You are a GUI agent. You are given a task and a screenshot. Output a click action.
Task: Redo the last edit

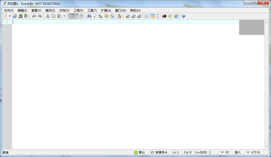40,16
